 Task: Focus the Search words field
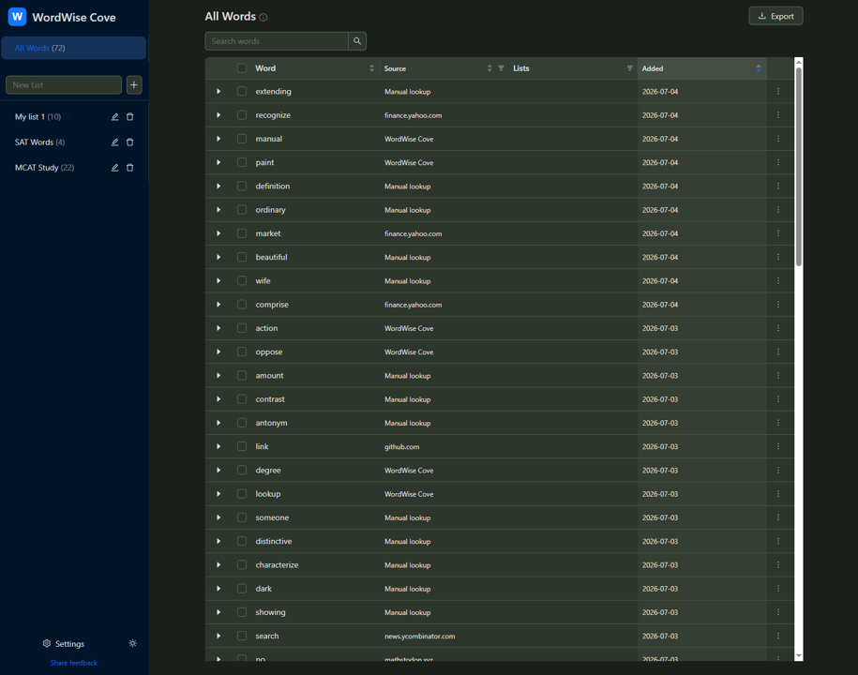[x=277, y=41]
